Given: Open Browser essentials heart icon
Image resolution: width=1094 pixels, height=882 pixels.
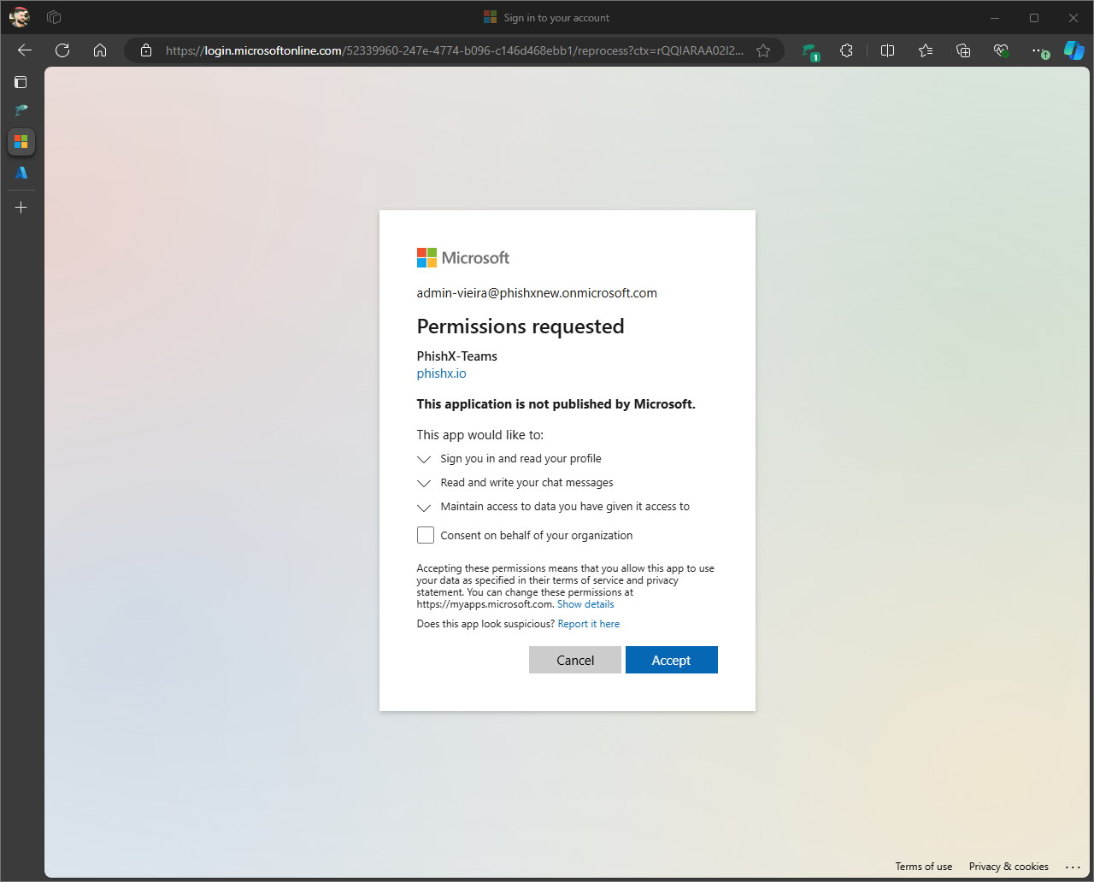Looking at the screenshot, I should 1001,50.
